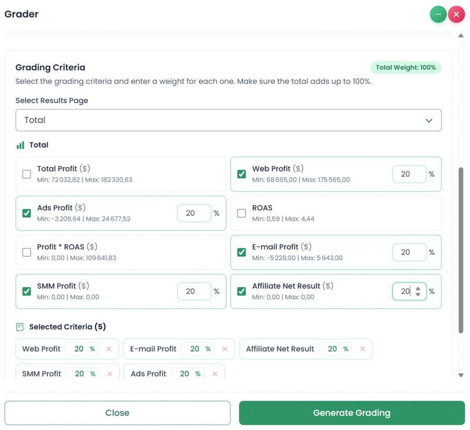Viewport: 470px width, 430px height.
Task: Click the red close dialog icon
Action: (456, 15)
